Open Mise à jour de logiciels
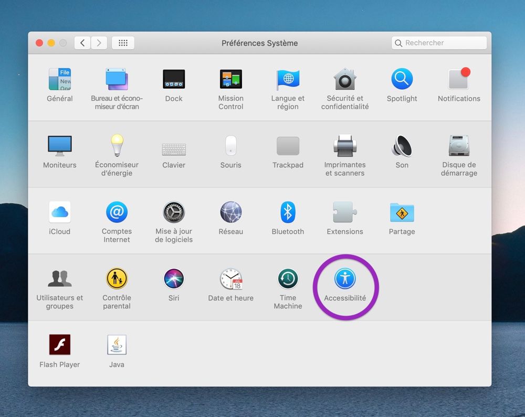The image size is (525, 417). (x=174, y=212)
